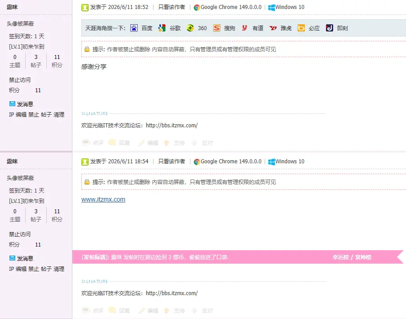Open 搜狗 search link
Viewport: 406px width, 319px height.
[229, 28]
